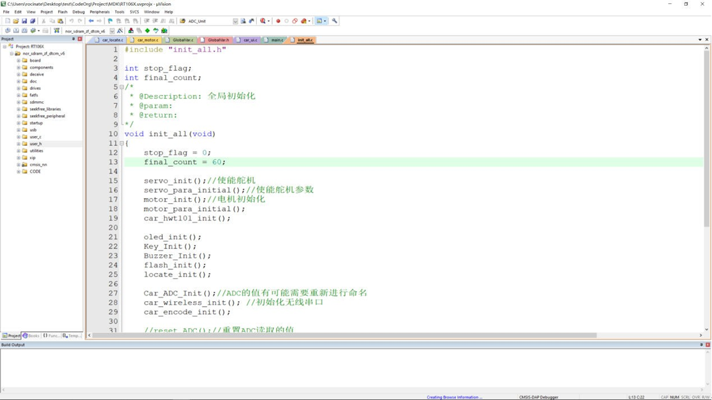Create a new file via toolbar
This screenshot has width=712, height=400.
click(7, 21)
